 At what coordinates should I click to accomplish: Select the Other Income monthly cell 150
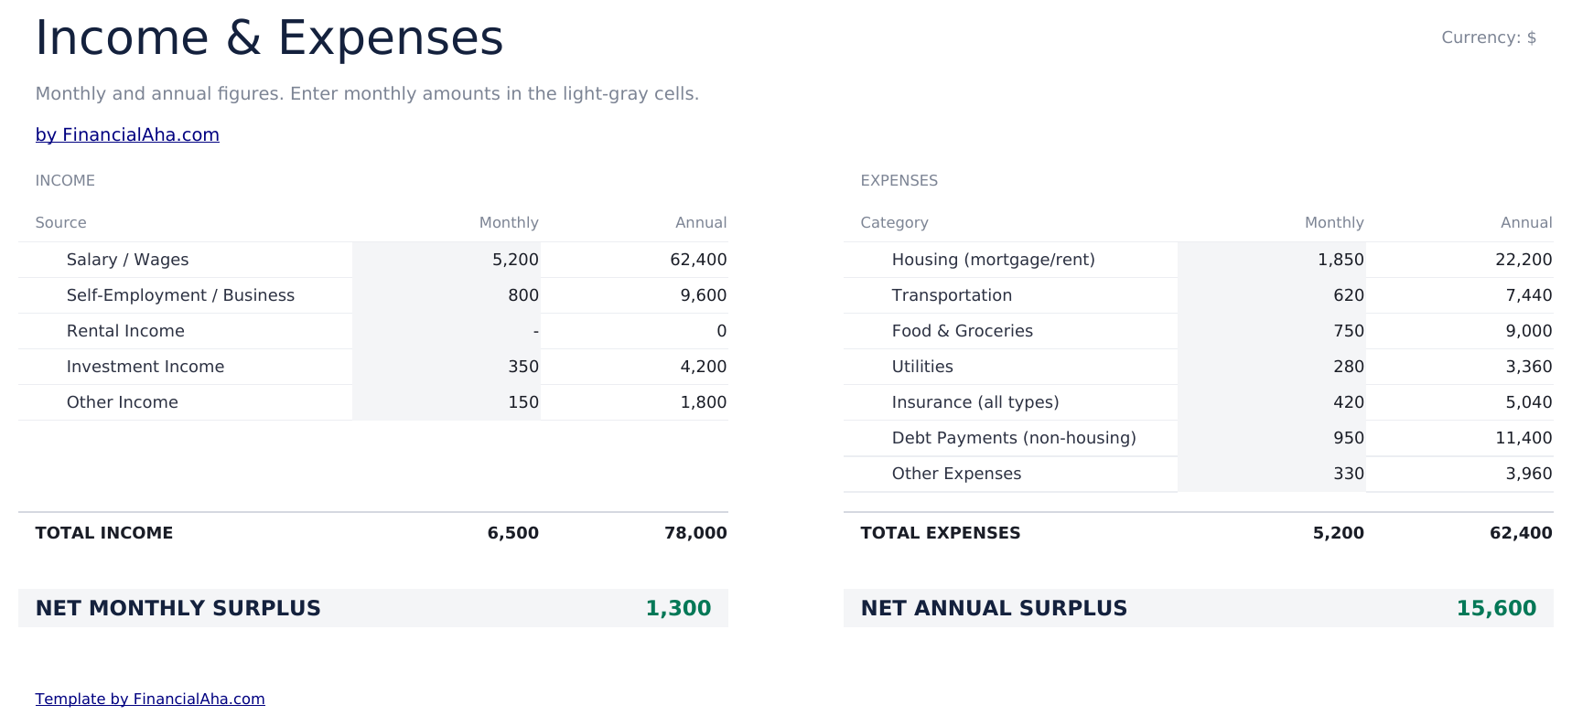click(447, 402)
